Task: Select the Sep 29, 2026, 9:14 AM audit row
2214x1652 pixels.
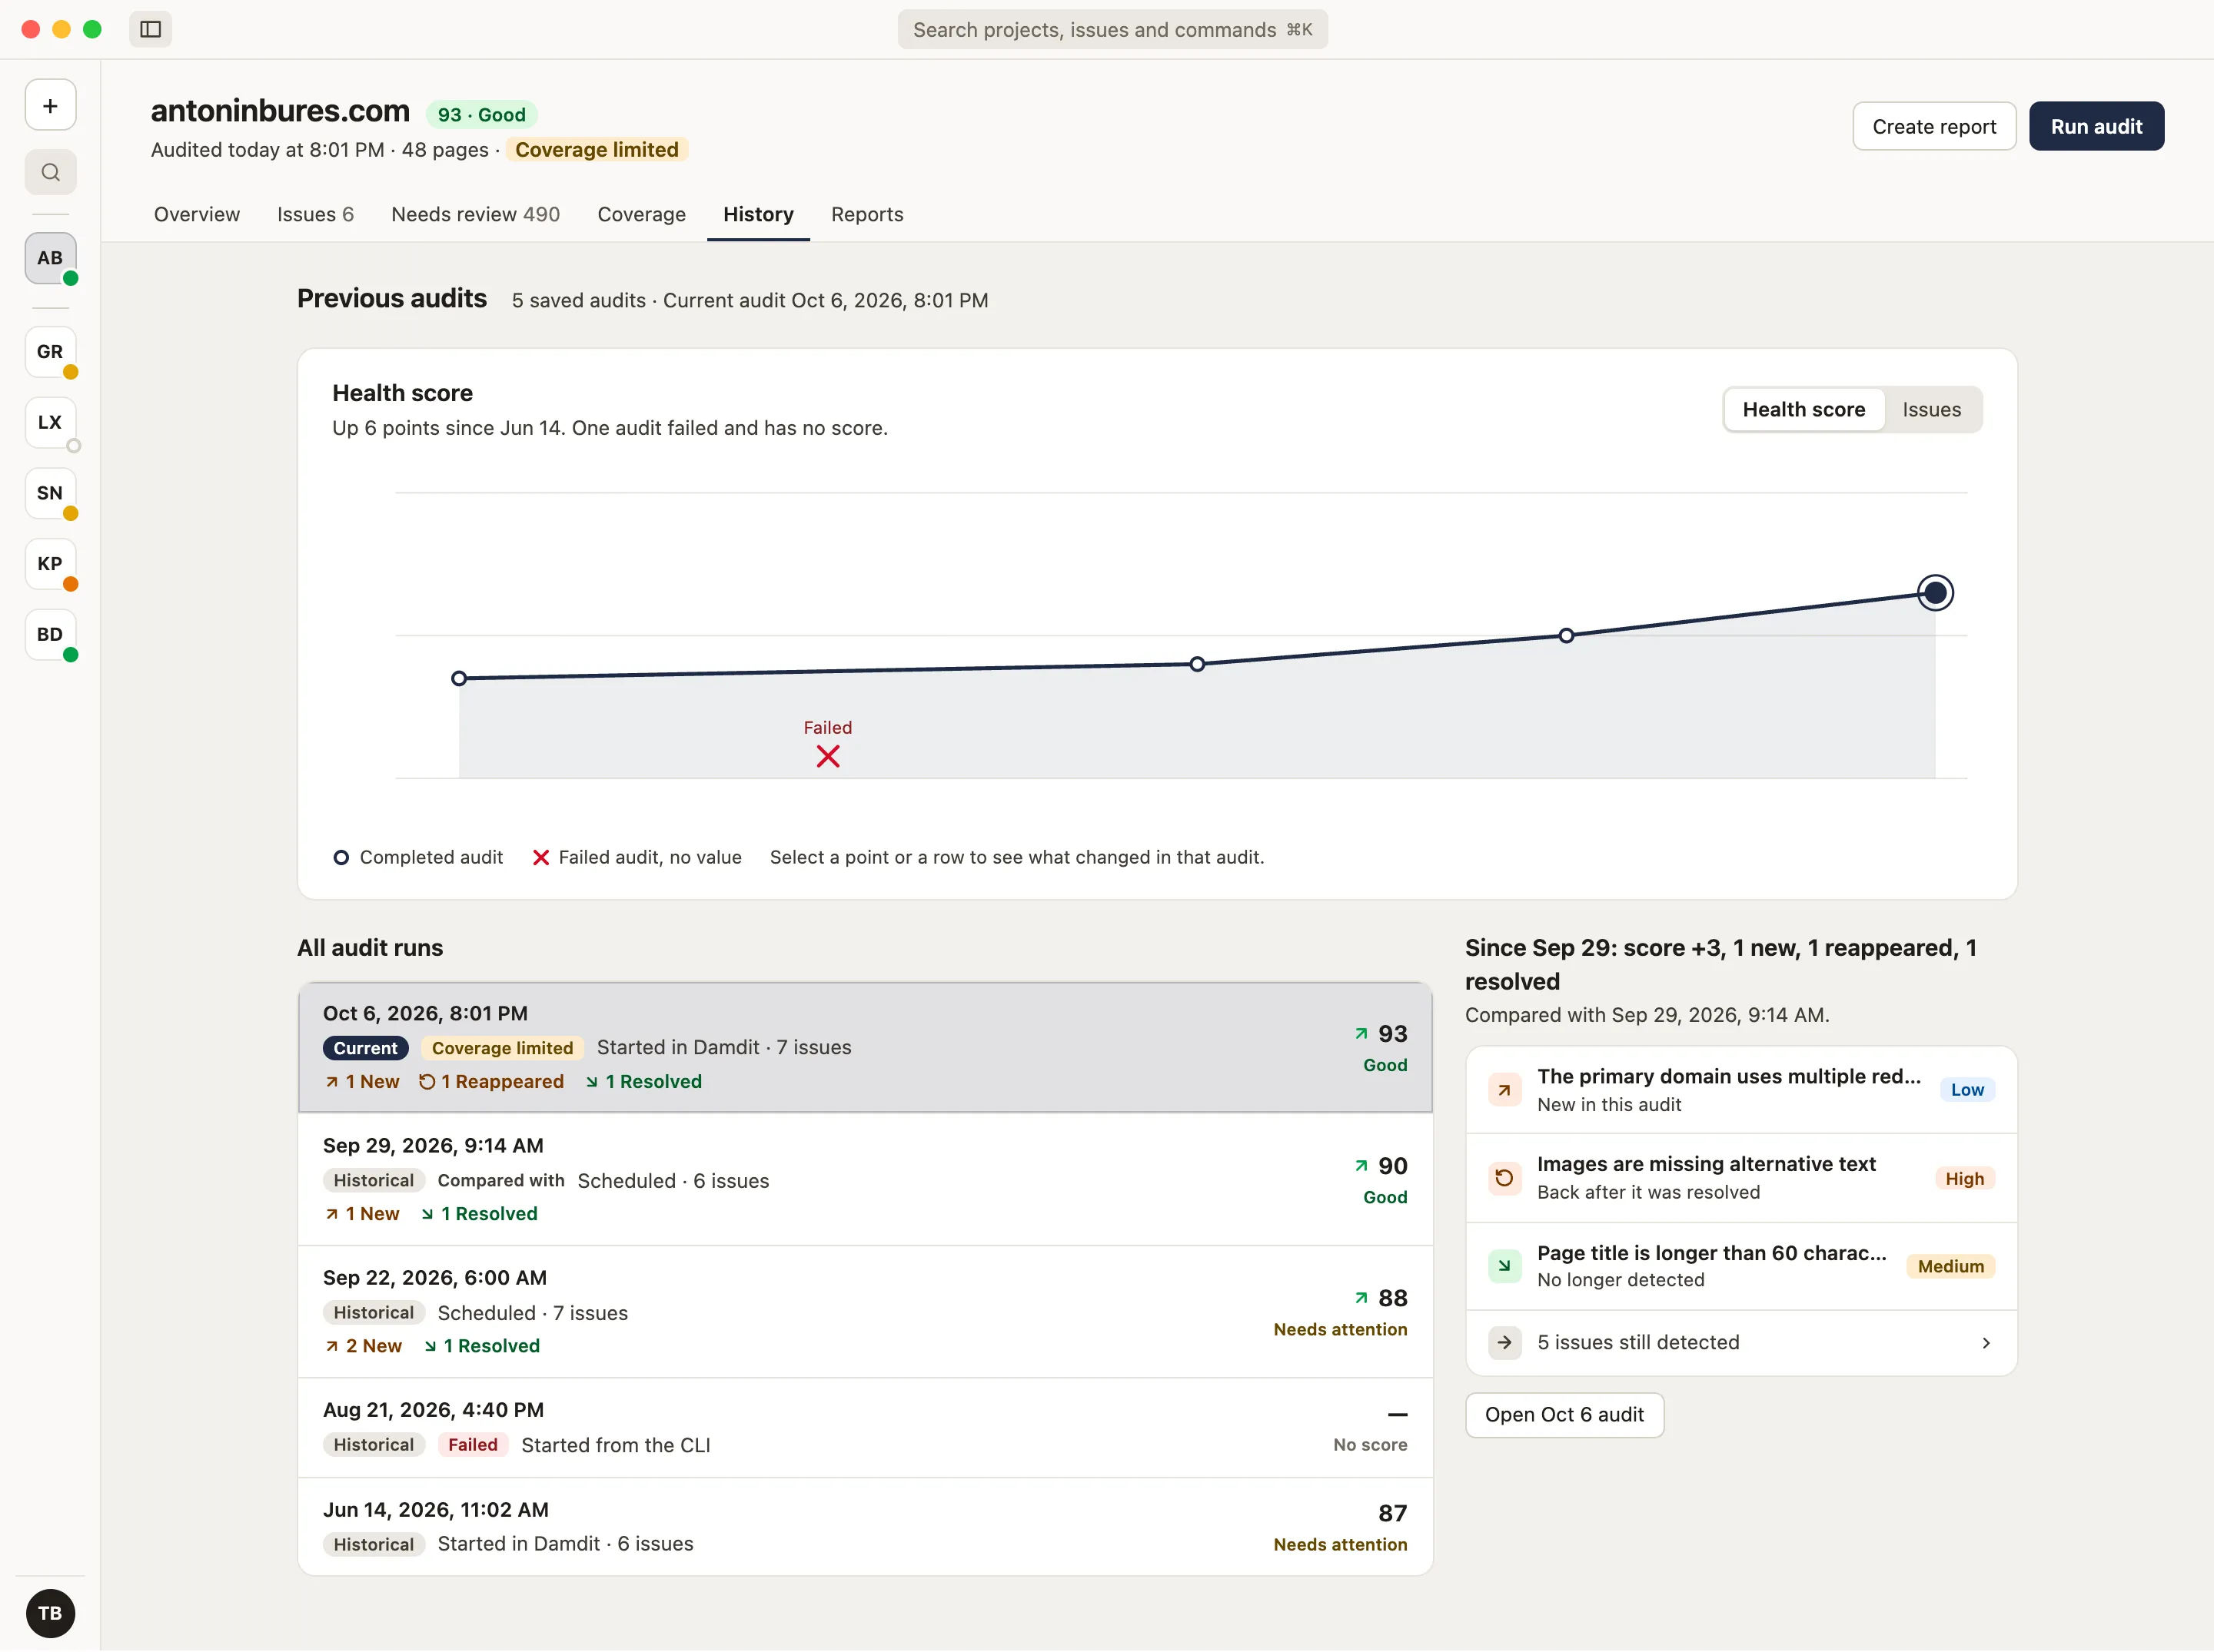Action: click(x=866, y=1180)
